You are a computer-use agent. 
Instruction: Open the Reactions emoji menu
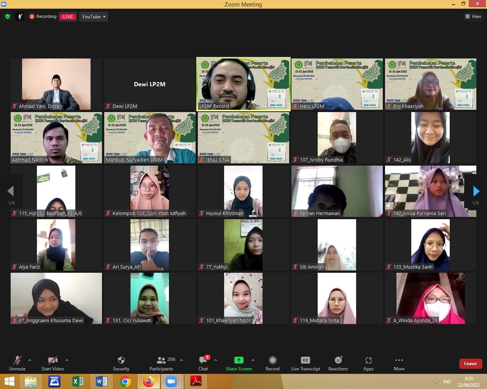(x=338, y=363)
